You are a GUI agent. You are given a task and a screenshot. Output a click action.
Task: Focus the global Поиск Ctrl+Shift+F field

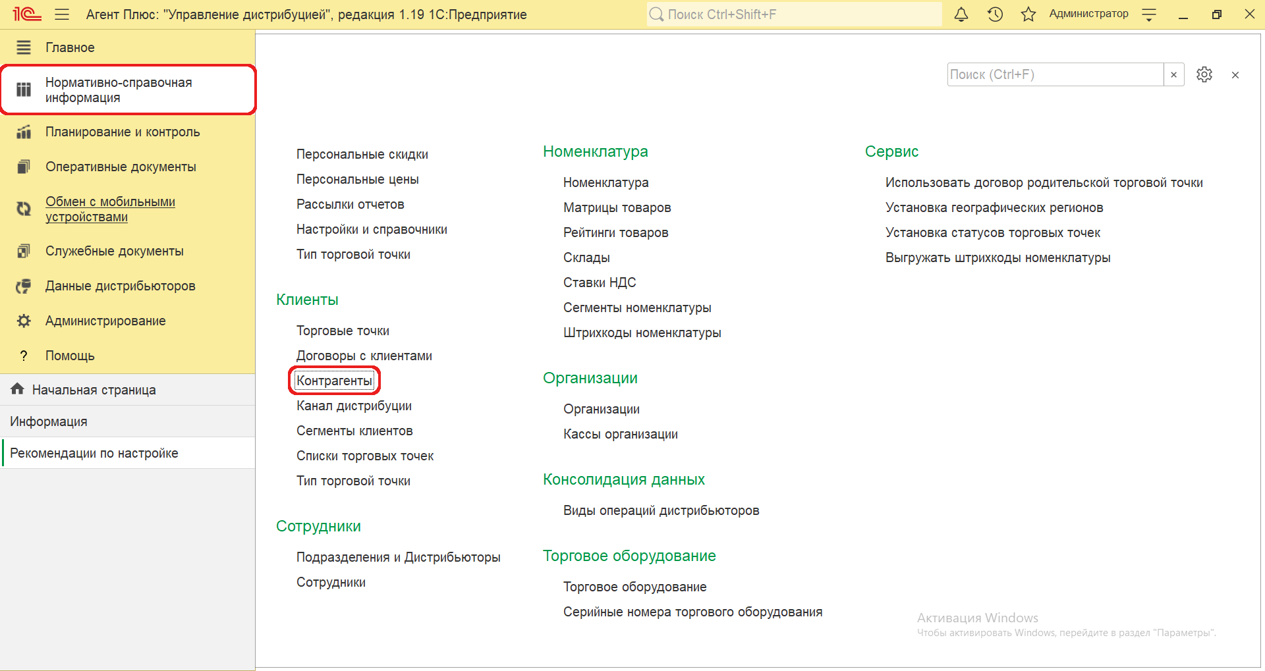pyautogui.click(x=794, y=14)
